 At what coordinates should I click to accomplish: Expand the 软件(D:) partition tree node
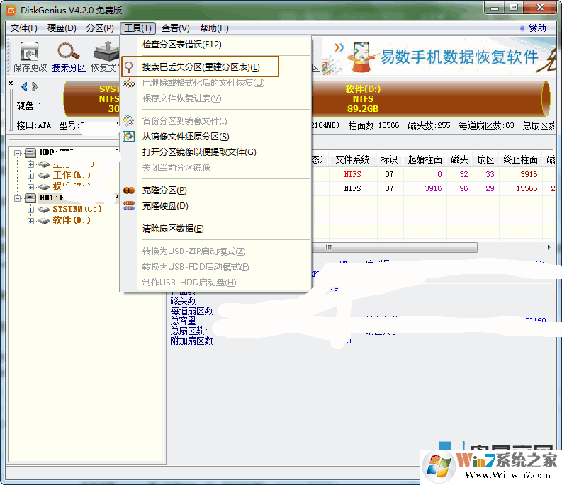click(30, 221)
